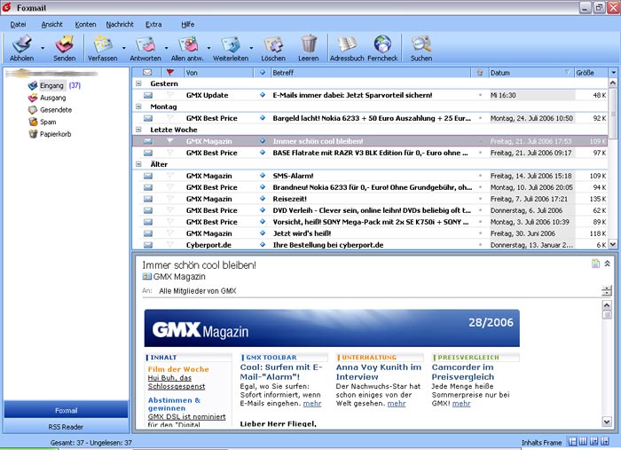Click Allen antw. reply-all icon
Screen dimensions: 621x450
click(x=188, y=44)
